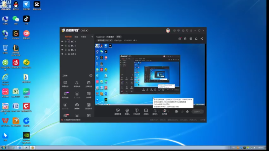Open the Internet Explorer desktop shortcut
The height and width of the screenshot is (151, 269).
point(5,80)
